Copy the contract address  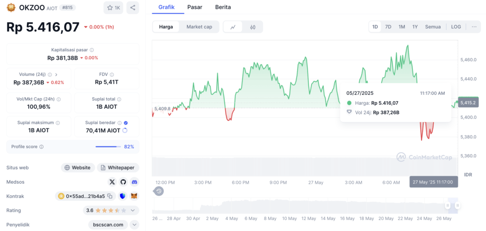click(x=110, y=196)
